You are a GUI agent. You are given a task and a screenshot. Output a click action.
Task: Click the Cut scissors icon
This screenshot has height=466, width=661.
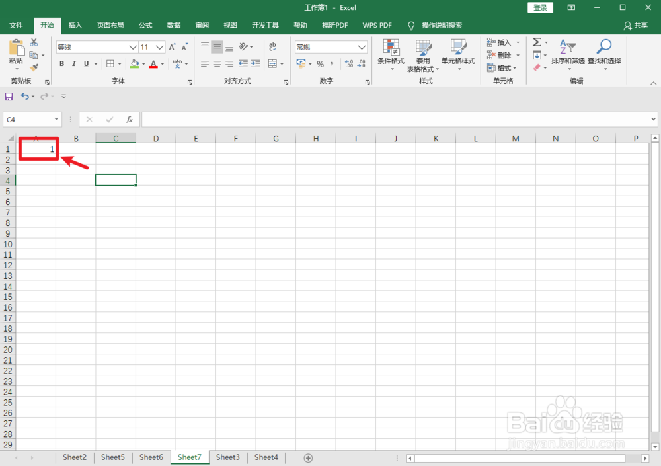click(x=34, y=42)
